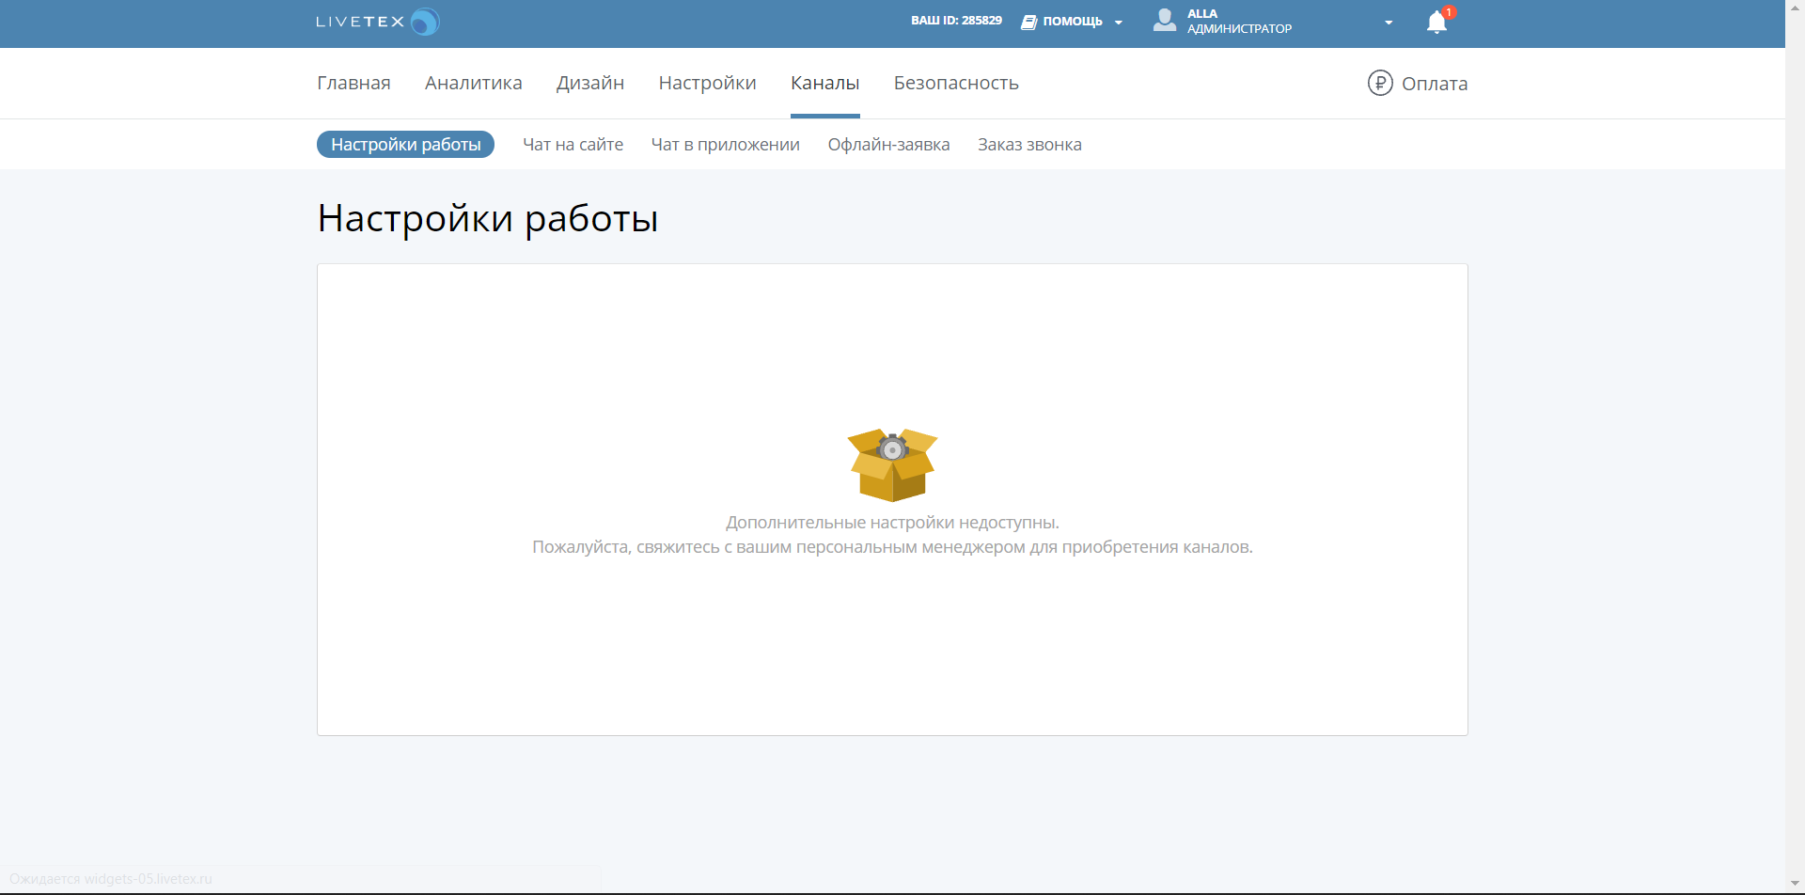Open the notifications bell

[x=1436, y=22]
